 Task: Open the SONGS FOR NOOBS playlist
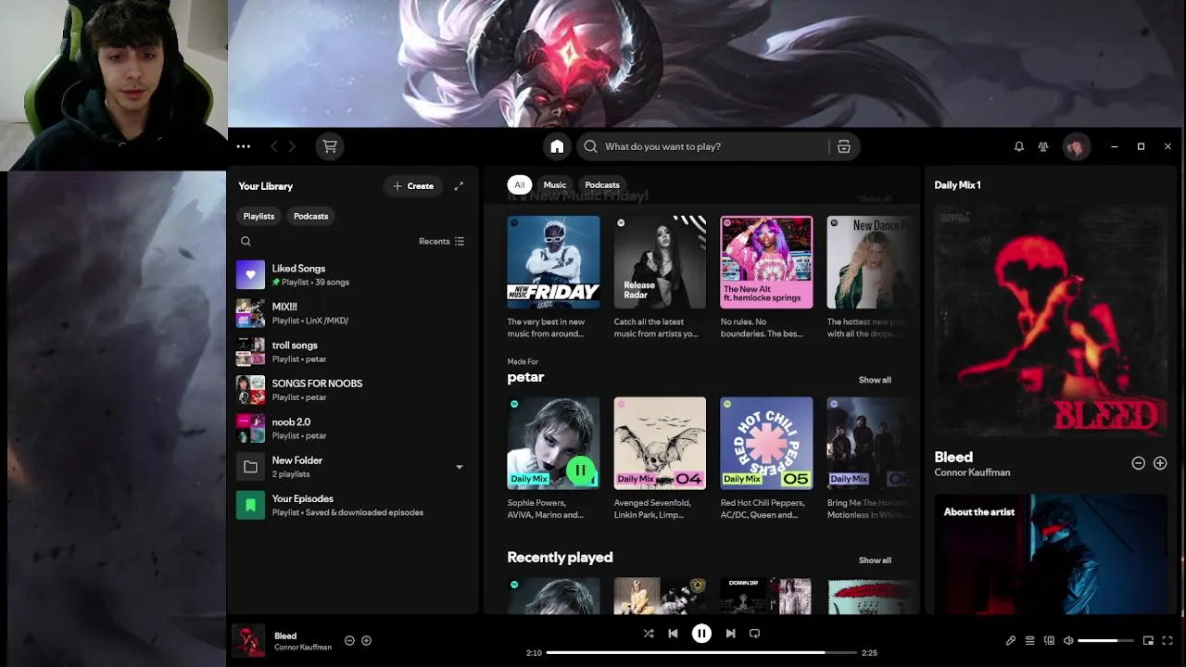[x=352, y=390]
